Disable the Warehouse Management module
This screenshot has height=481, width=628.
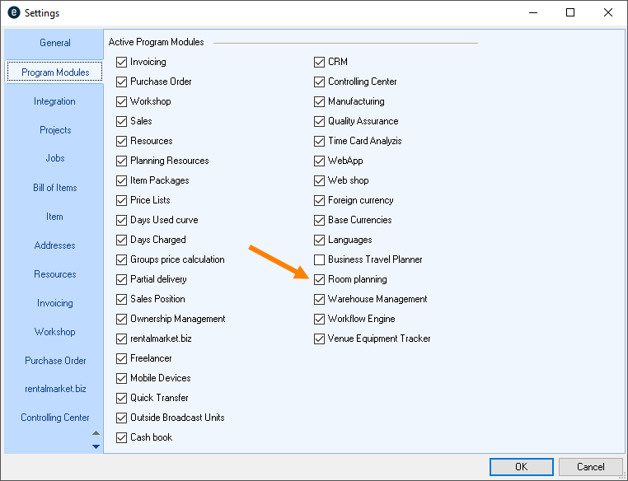(320, 299)
